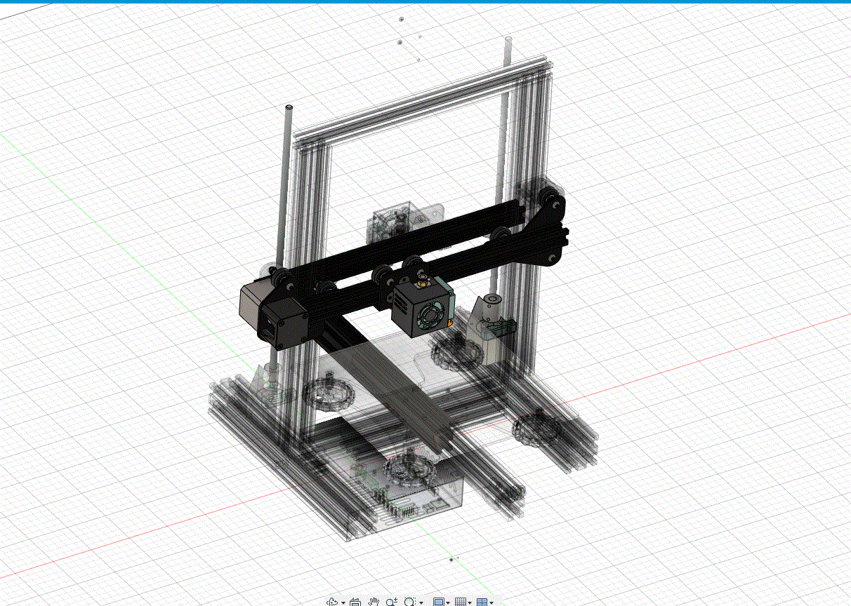Activate the Look At tool

355,602
